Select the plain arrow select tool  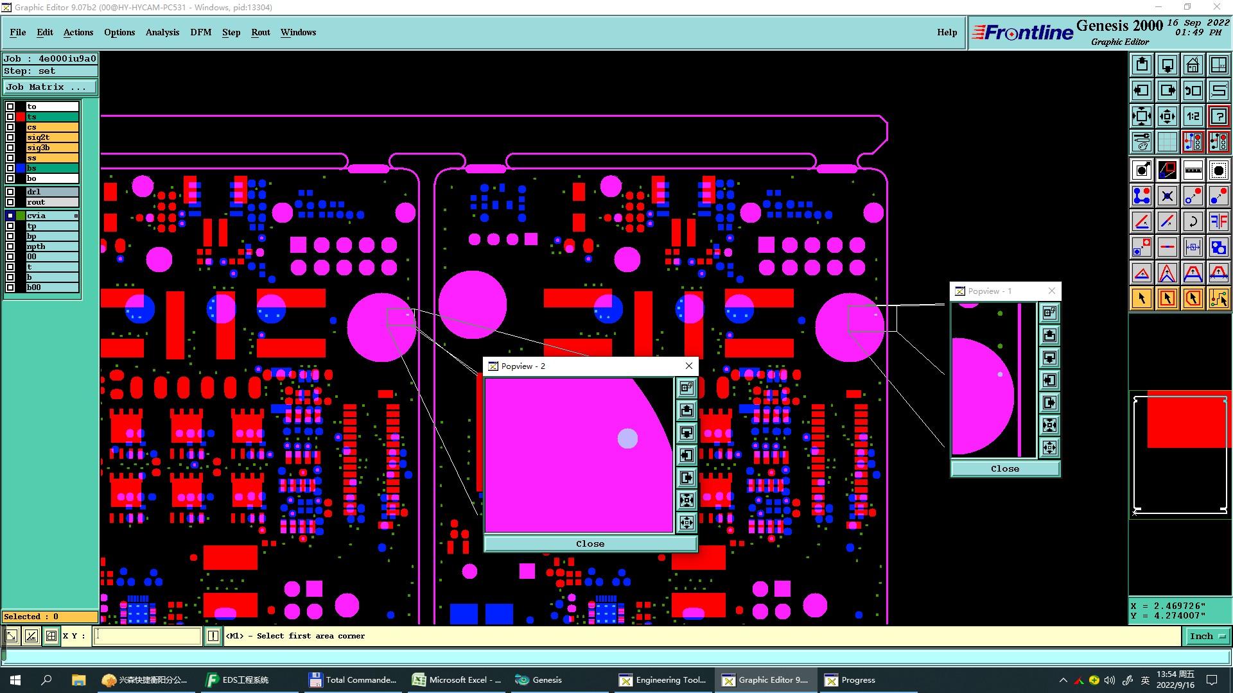click(x=1142, y=298)
